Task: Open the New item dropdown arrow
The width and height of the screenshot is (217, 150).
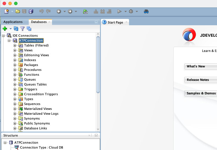Action: pyautogui.click(x=12, y=11)
